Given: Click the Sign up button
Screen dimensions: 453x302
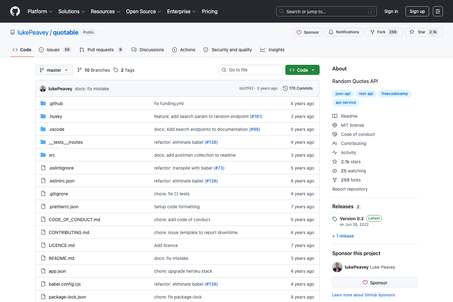Looking at the screenshot, I should pos(417,11).
